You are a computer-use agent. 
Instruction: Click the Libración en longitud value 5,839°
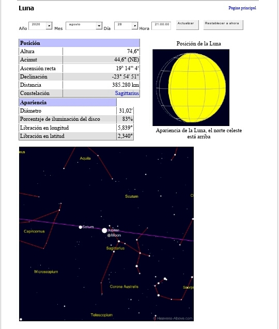click(x=125, y=128)
